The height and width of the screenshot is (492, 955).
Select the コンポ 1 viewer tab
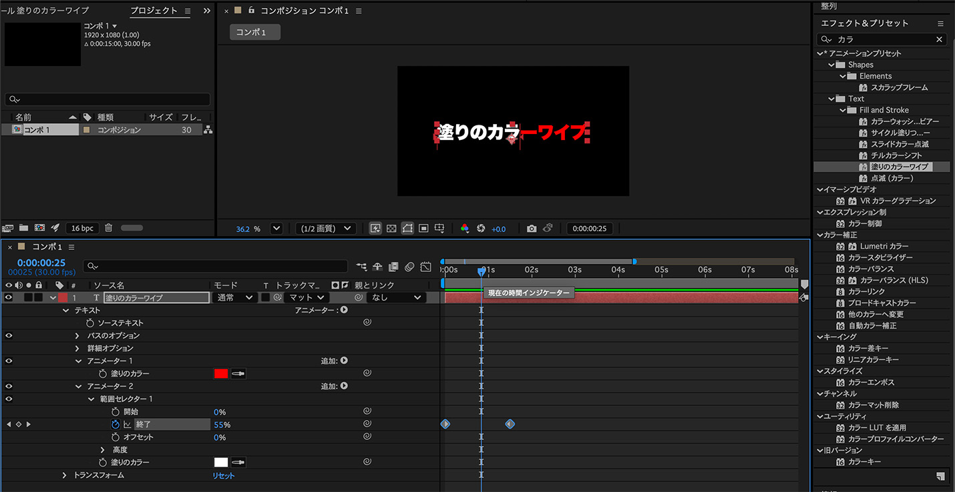click(254, 31)
